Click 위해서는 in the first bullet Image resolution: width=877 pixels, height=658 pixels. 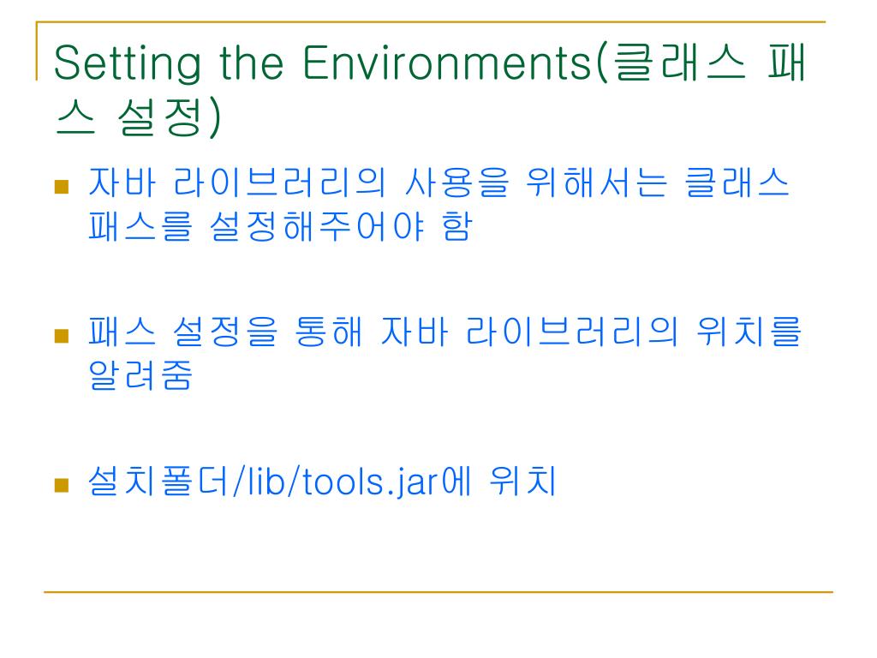tap(596, 182)
